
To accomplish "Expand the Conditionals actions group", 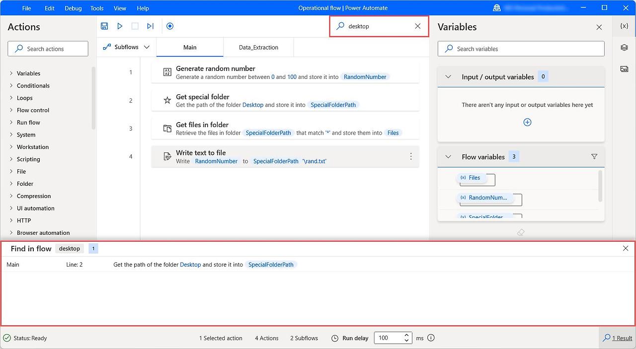I will [11, 85].
